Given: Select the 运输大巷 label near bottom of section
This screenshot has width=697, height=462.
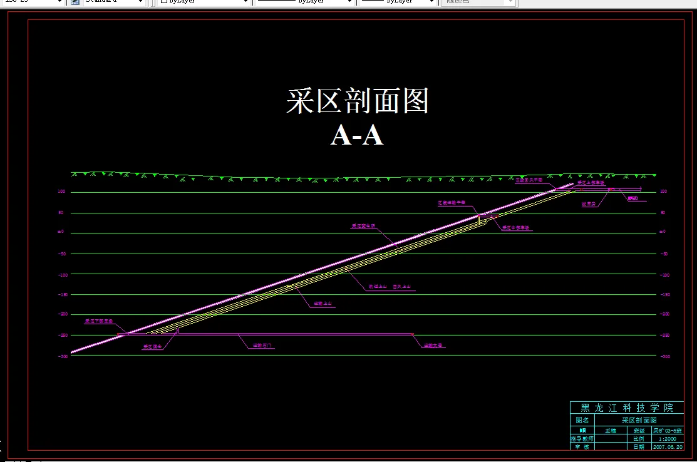Looking at the screenshot, I should click(434, 344).
